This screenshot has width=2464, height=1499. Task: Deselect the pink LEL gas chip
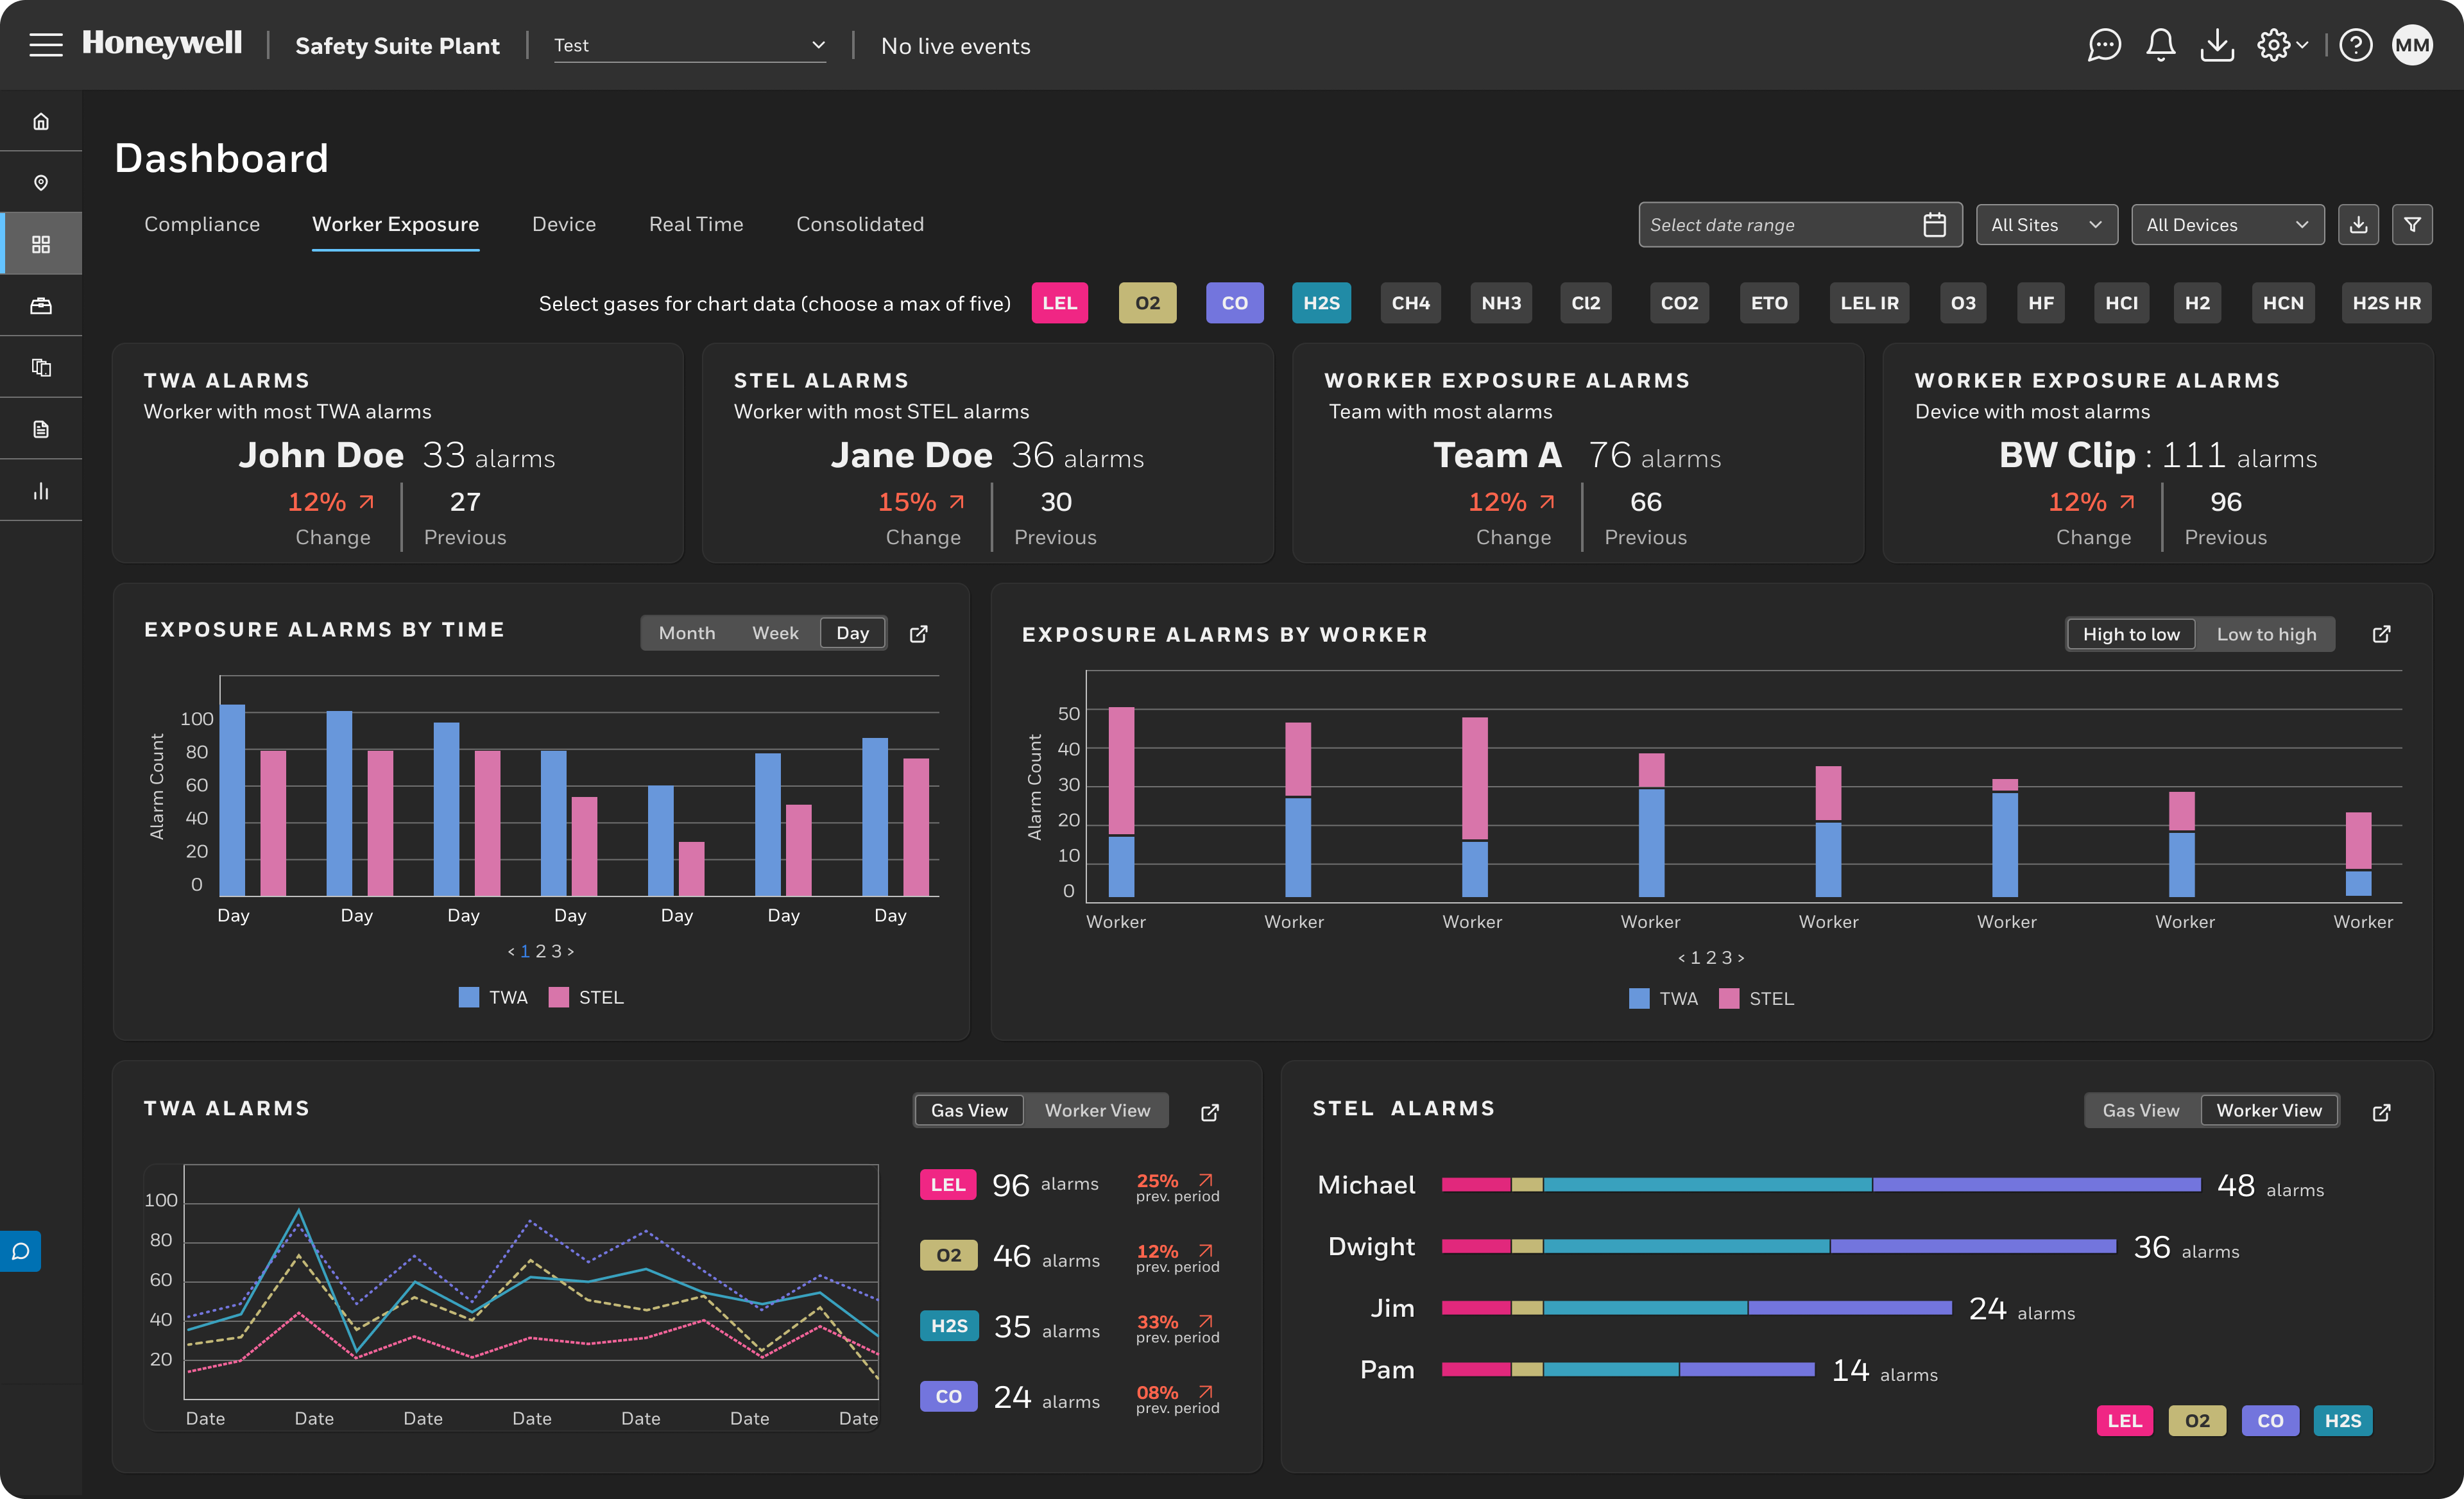1059,303
